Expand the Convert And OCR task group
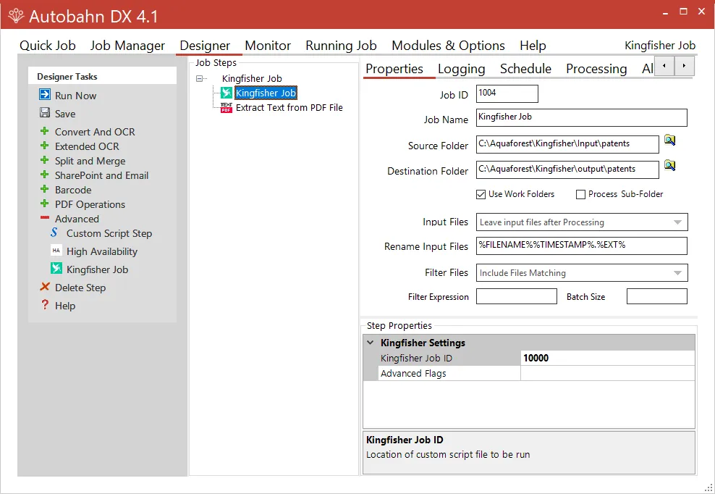 coord(45,131)
